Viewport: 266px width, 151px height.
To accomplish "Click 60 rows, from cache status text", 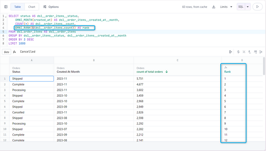I will click(195, 7).
